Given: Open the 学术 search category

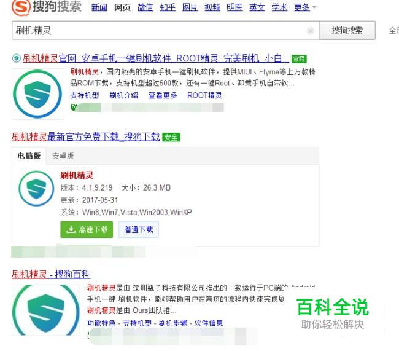Looking at the screenshot, I should pyautogui.click(x=279, y=7).
